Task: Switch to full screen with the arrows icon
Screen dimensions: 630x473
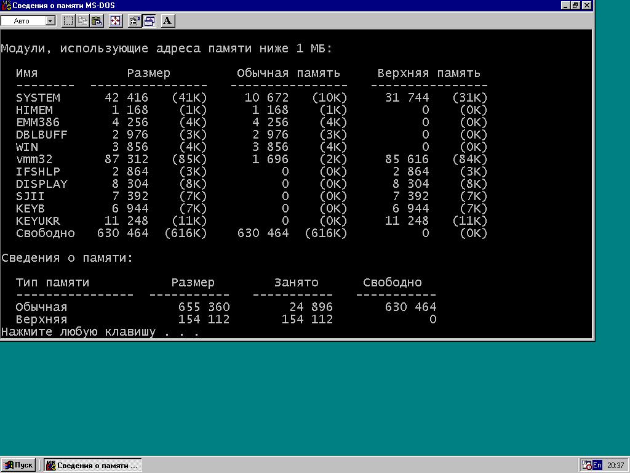Action: click(x=115, y=21)
